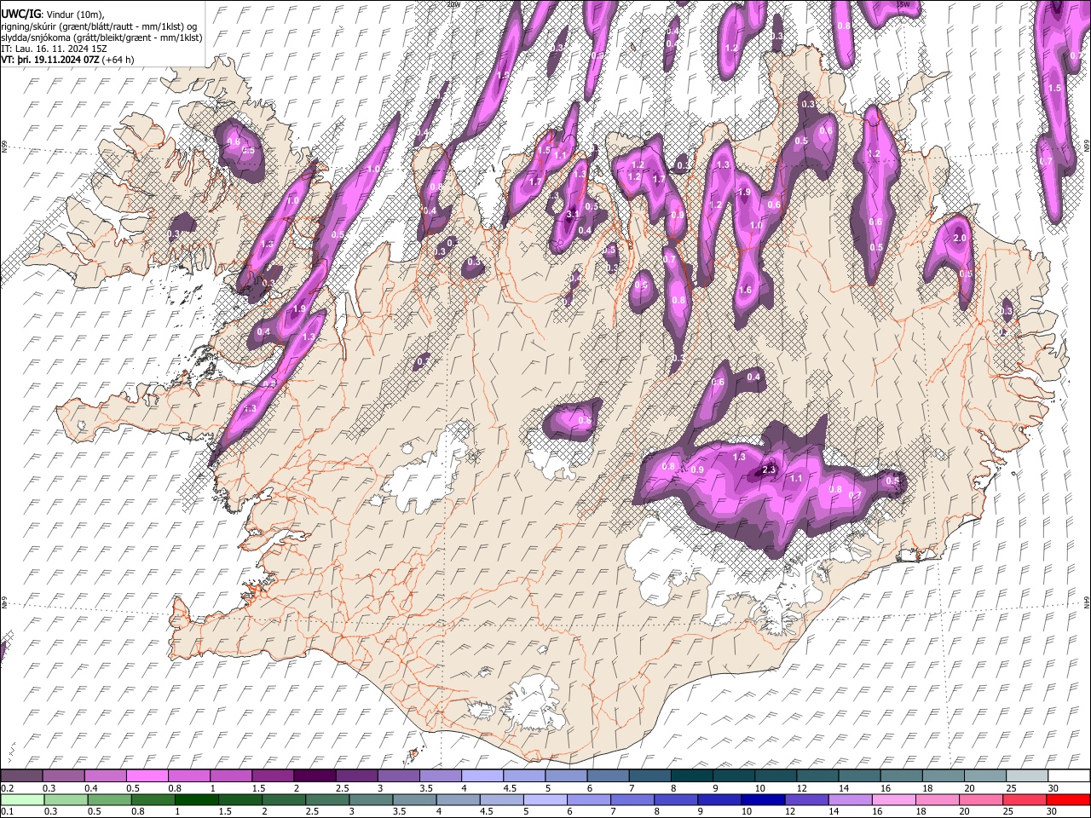Pick the dark mauve 0.2 swatch in upper legend
Viewport: 1091px width, 818px height.
(x=21, y=775)
